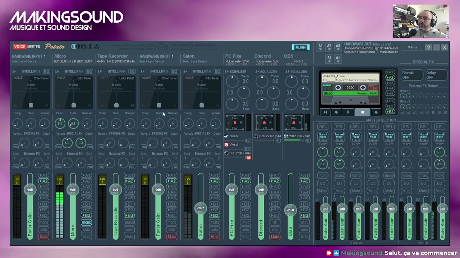Click the red bus B3 cassette indicator

pos(373,87)
